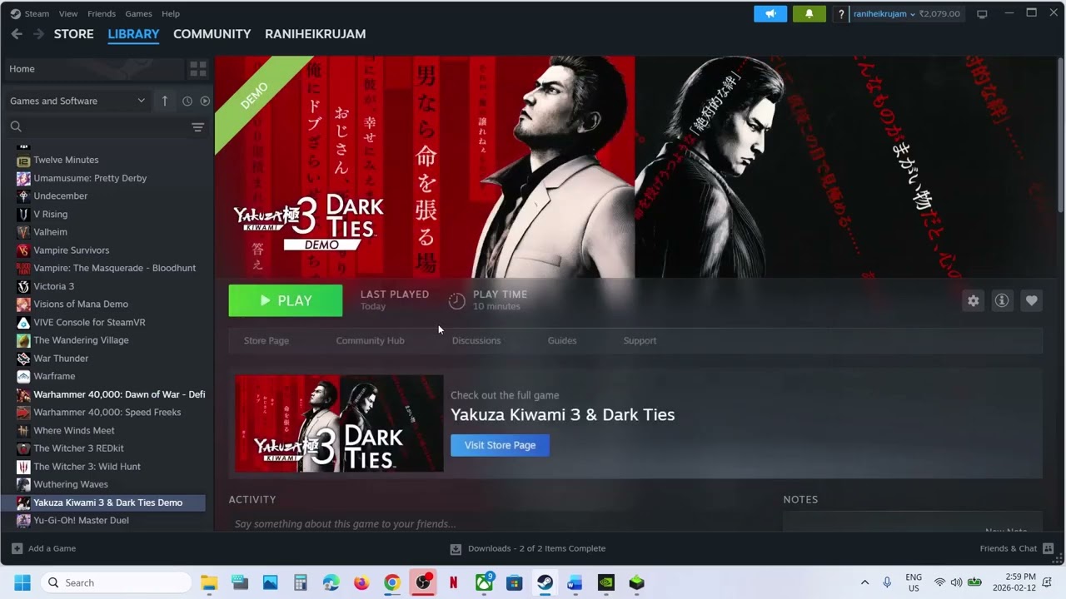Image resolution: width=1066 pixels, height=599 pixels.
Task: Open the RANIHEIKRUJAM profile tab
Action: click(316, 34)
